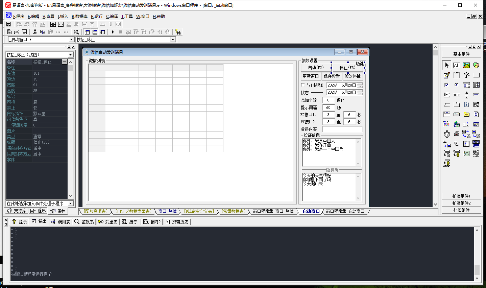This screenshot has height=288, width=486.
Task: Switch to the 窗口_热键 tab
Action: (168, 211)
